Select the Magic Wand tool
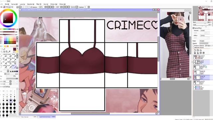 pos(4,49)
